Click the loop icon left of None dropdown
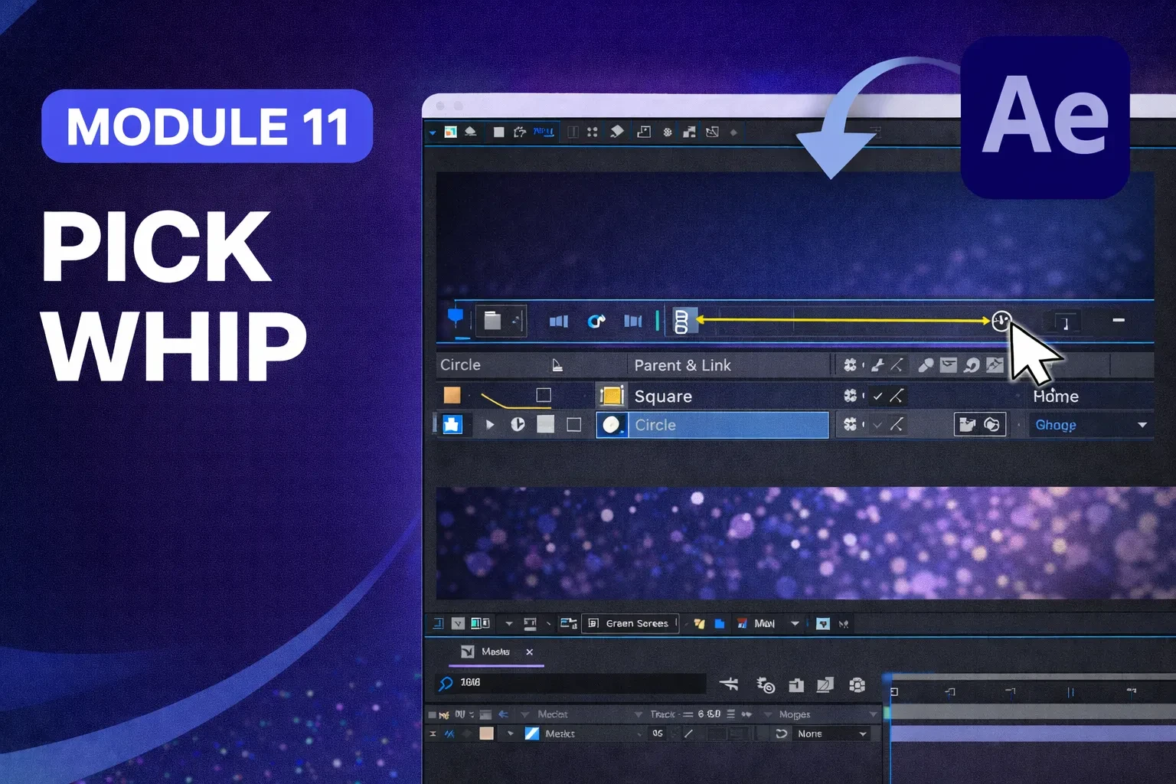This screenshot has width=1176, height=784. point(782,733)
